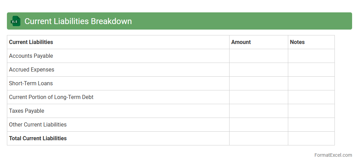Image resolution: width=359 pixels, height=165 pixels.
Task: Click Amount cell for Long-Term Debt portion
Action: (259, 97)
